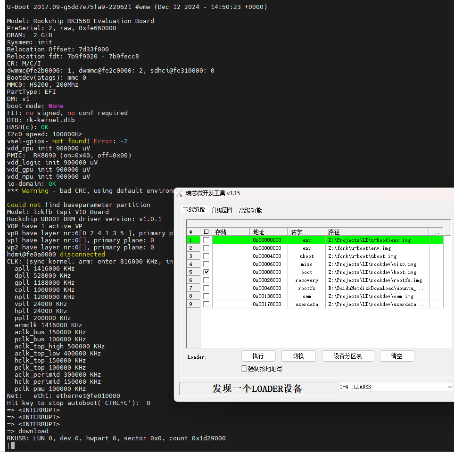The image size is (454, 454).
Task: Click the RKUSB line in terminal window
Action: 116,438
